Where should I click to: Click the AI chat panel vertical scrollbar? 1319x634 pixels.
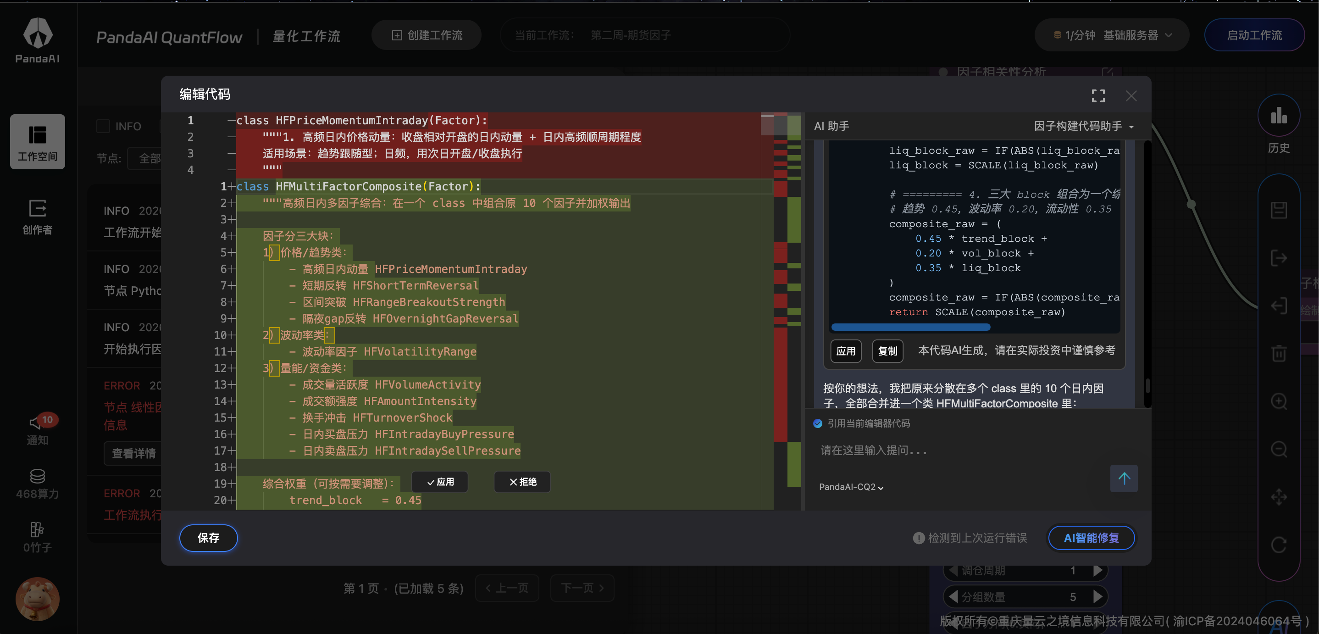[x=1147, y=387]
